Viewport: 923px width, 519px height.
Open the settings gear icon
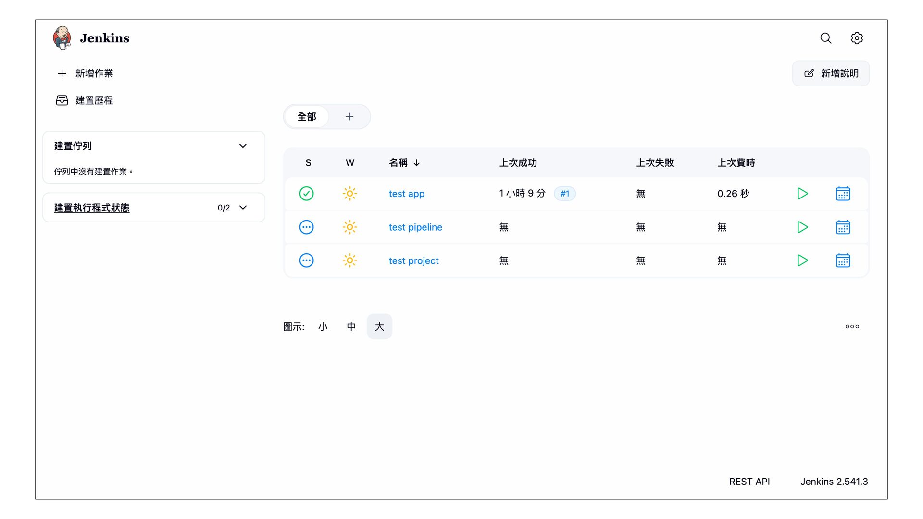(857, 38)
